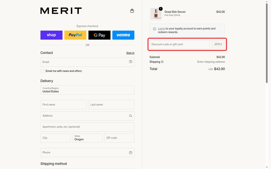Focus the Address input field

pos(87,116)
